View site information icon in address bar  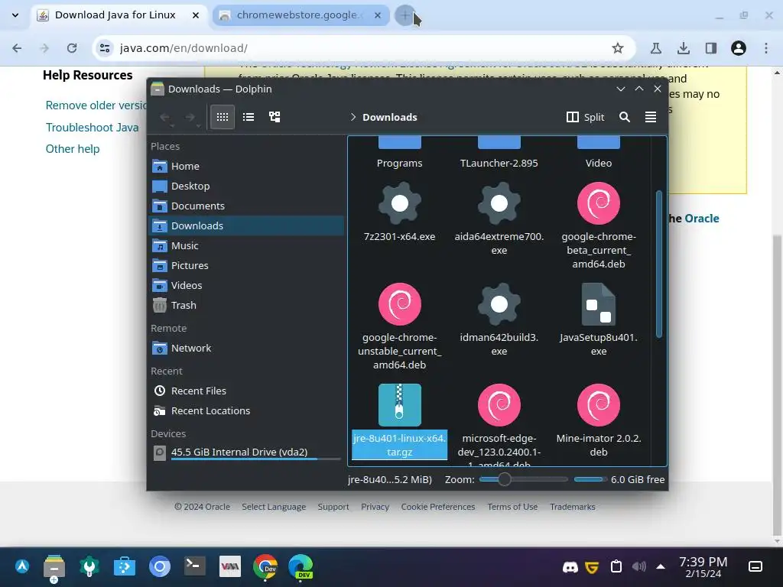coord(104,48)
